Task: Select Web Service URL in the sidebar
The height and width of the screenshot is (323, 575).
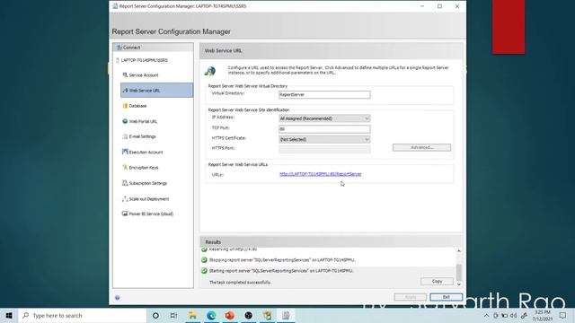Action: coord(156,90)
